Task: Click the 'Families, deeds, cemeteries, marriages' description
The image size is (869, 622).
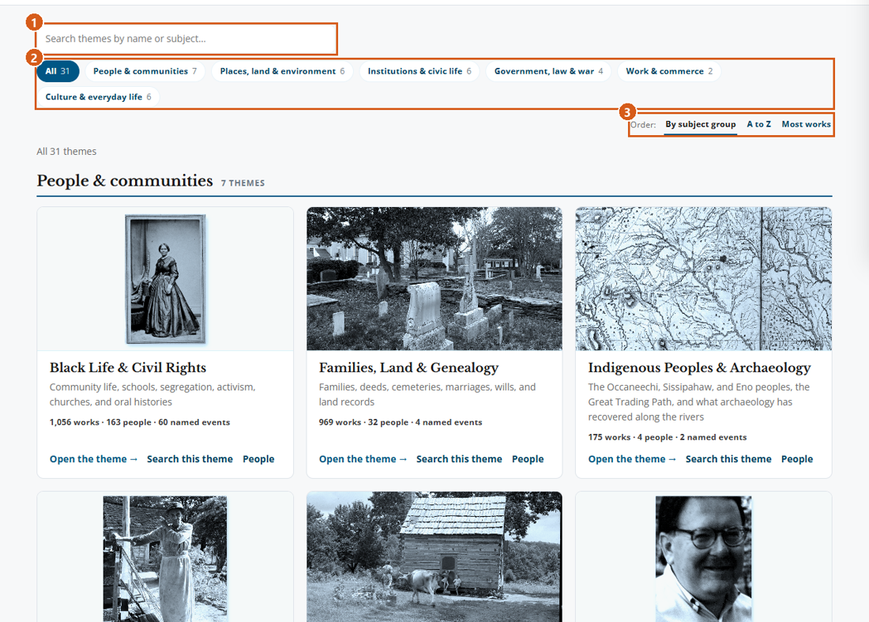Action: (427, 394)
